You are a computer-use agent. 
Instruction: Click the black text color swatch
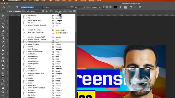click(115, 7)
